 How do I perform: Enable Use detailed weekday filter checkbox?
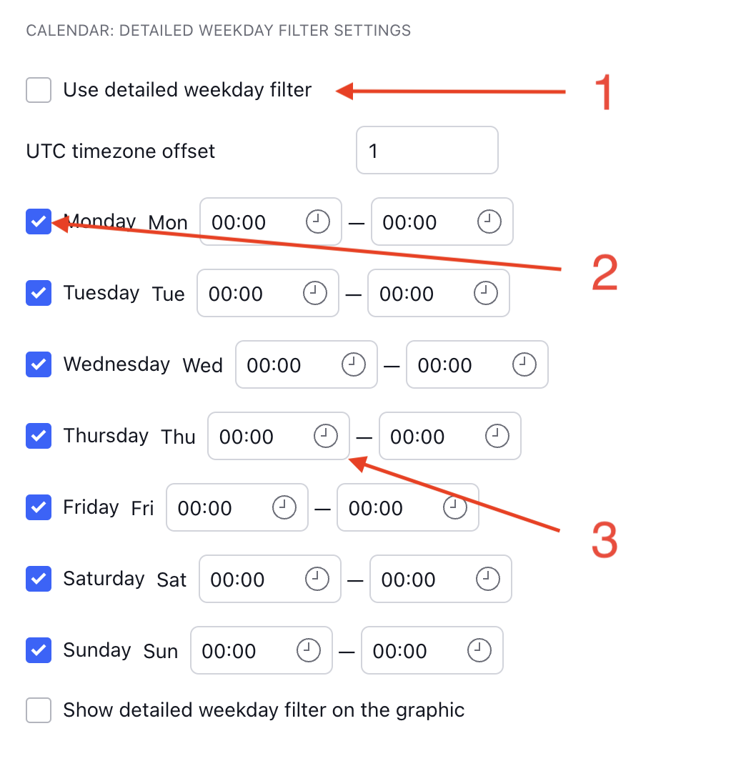[39, 90]
